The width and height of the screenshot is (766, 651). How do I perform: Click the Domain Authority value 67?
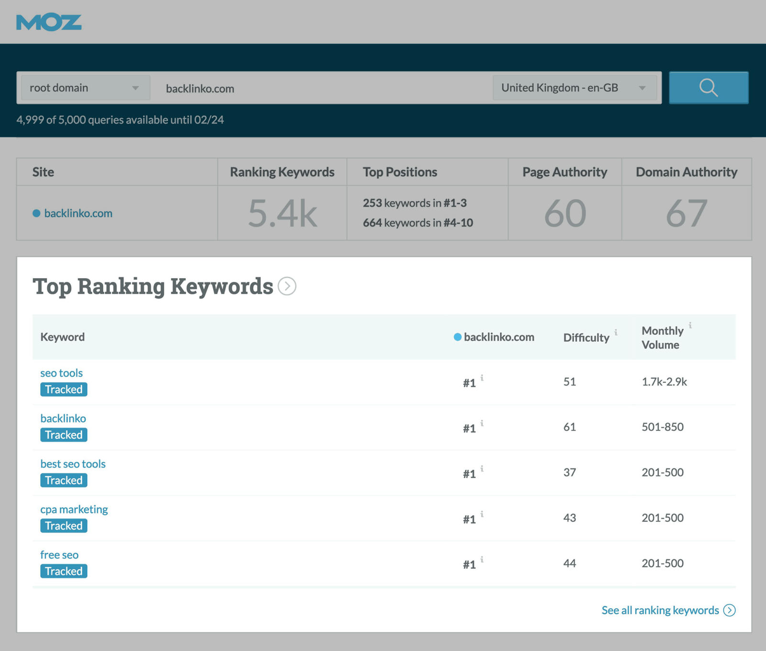pos(687,213)
